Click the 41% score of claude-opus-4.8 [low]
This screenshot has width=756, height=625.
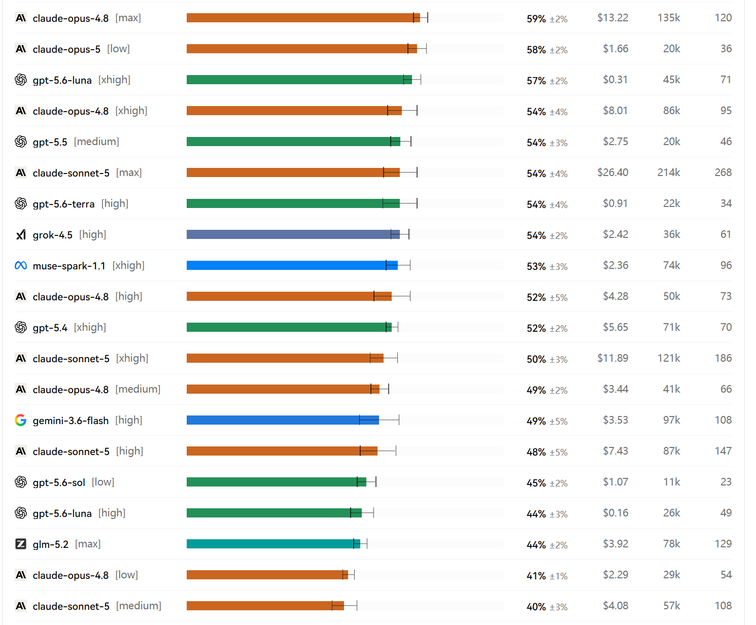click(536, 576)
